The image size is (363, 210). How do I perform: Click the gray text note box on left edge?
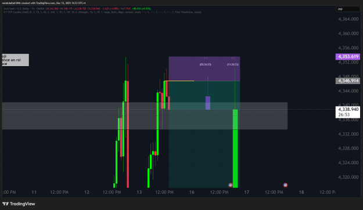click(x=16, y=60)
